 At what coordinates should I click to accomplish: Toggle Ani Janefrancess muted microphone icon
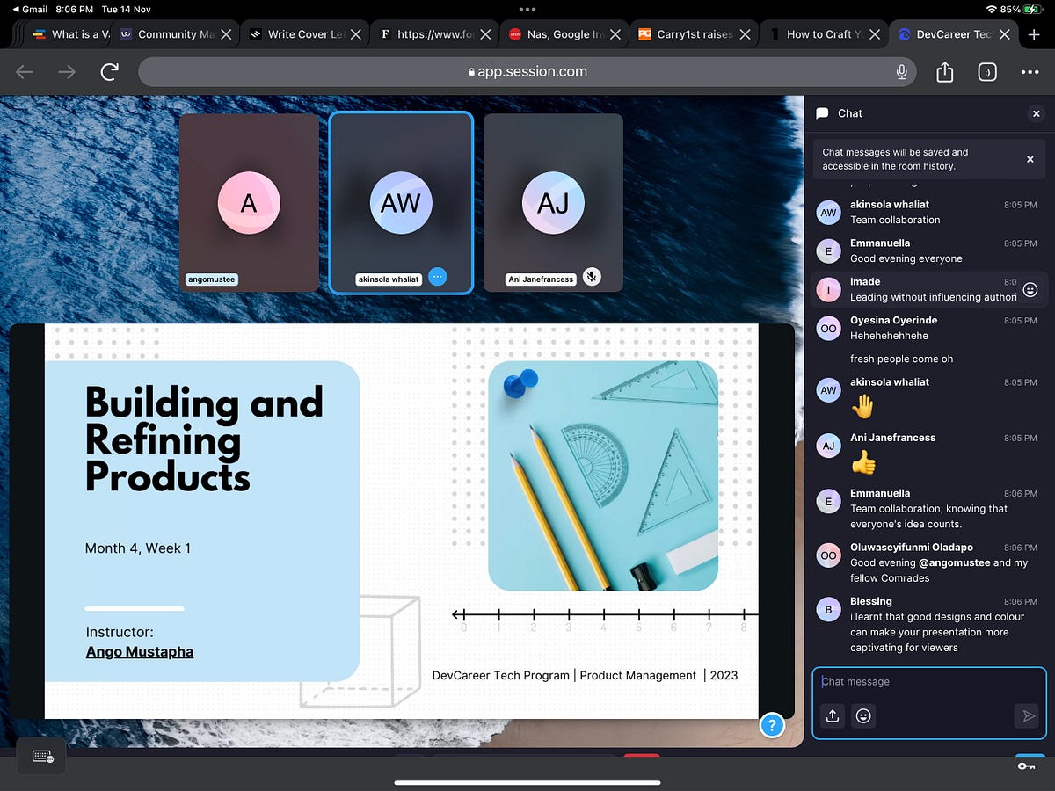593,277
